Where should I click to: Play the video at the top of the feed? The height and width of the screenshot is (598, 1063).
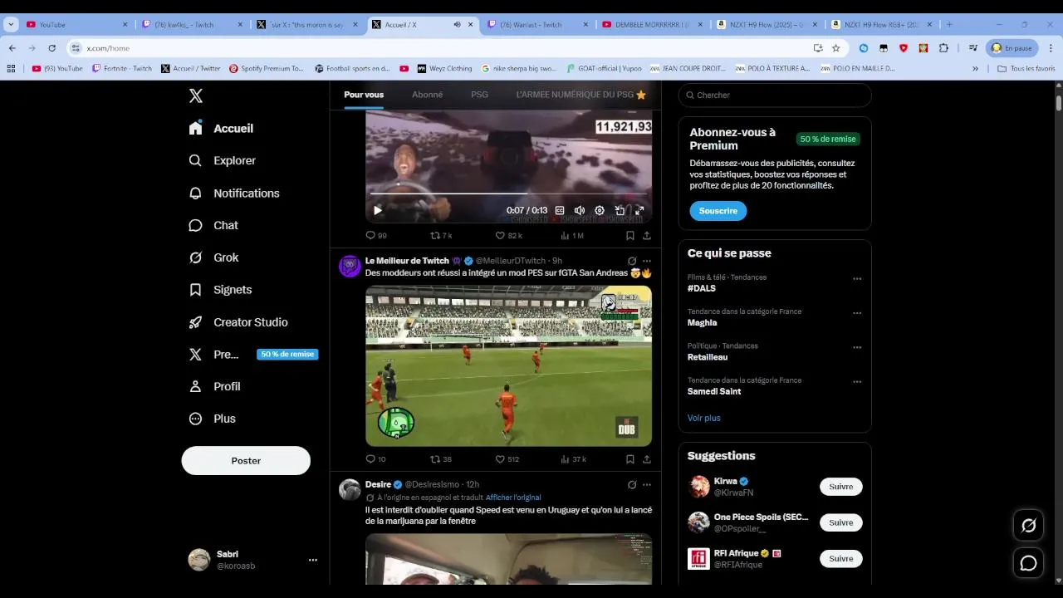pyautogui.click(x=378, y=211)
